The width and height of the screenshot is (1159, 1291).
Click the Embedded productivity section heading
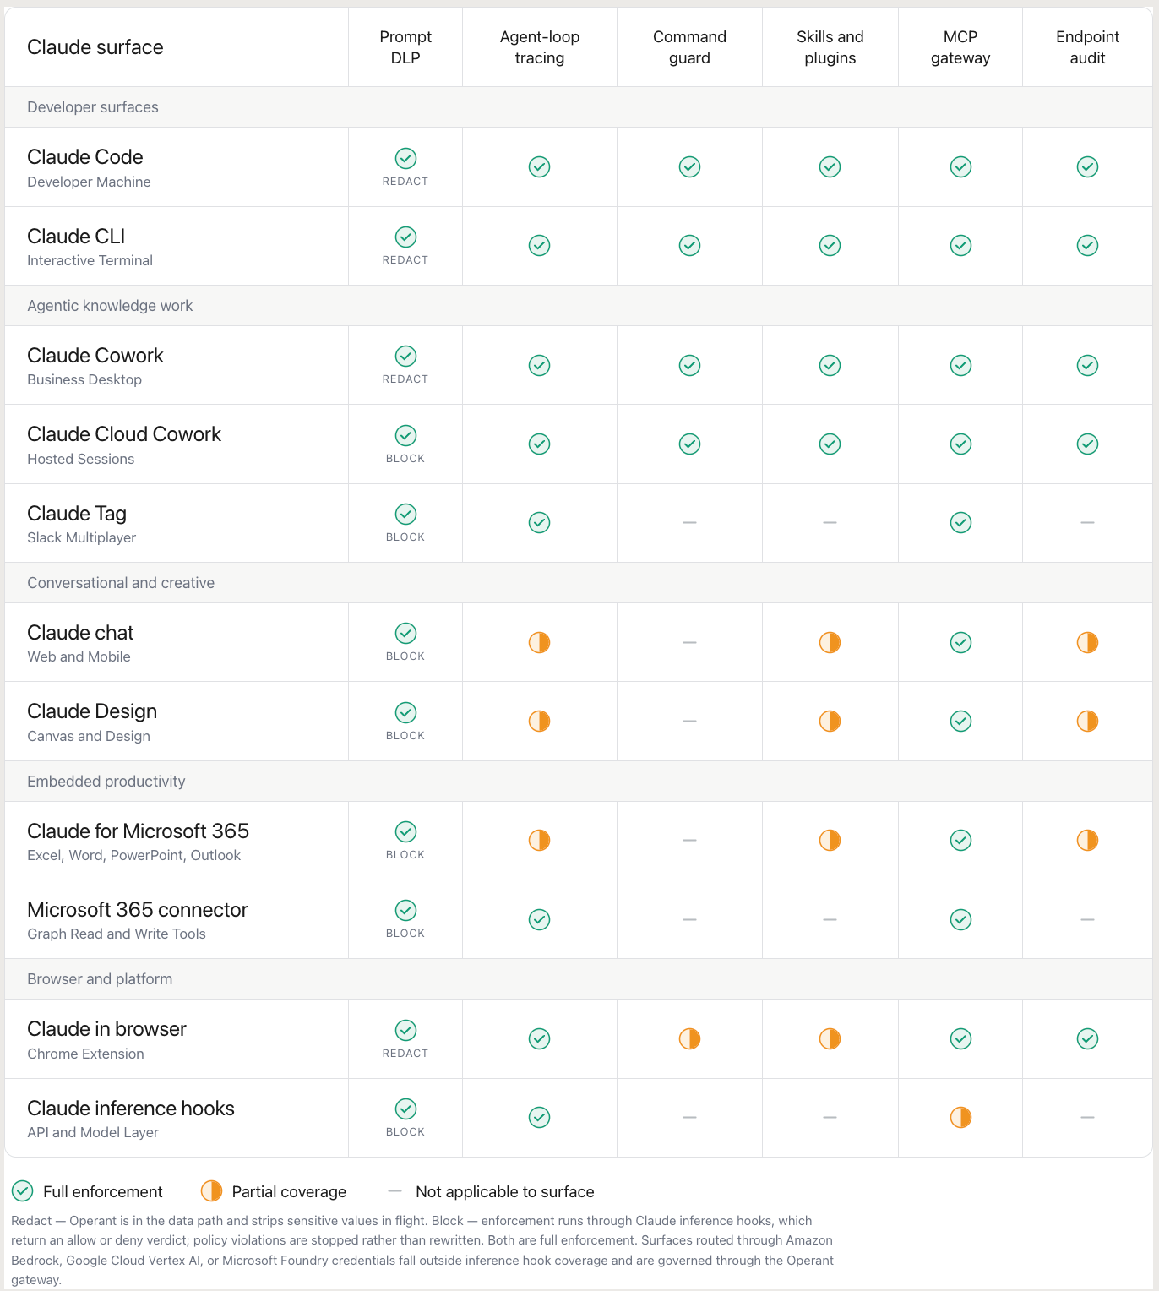pos(106,782)
